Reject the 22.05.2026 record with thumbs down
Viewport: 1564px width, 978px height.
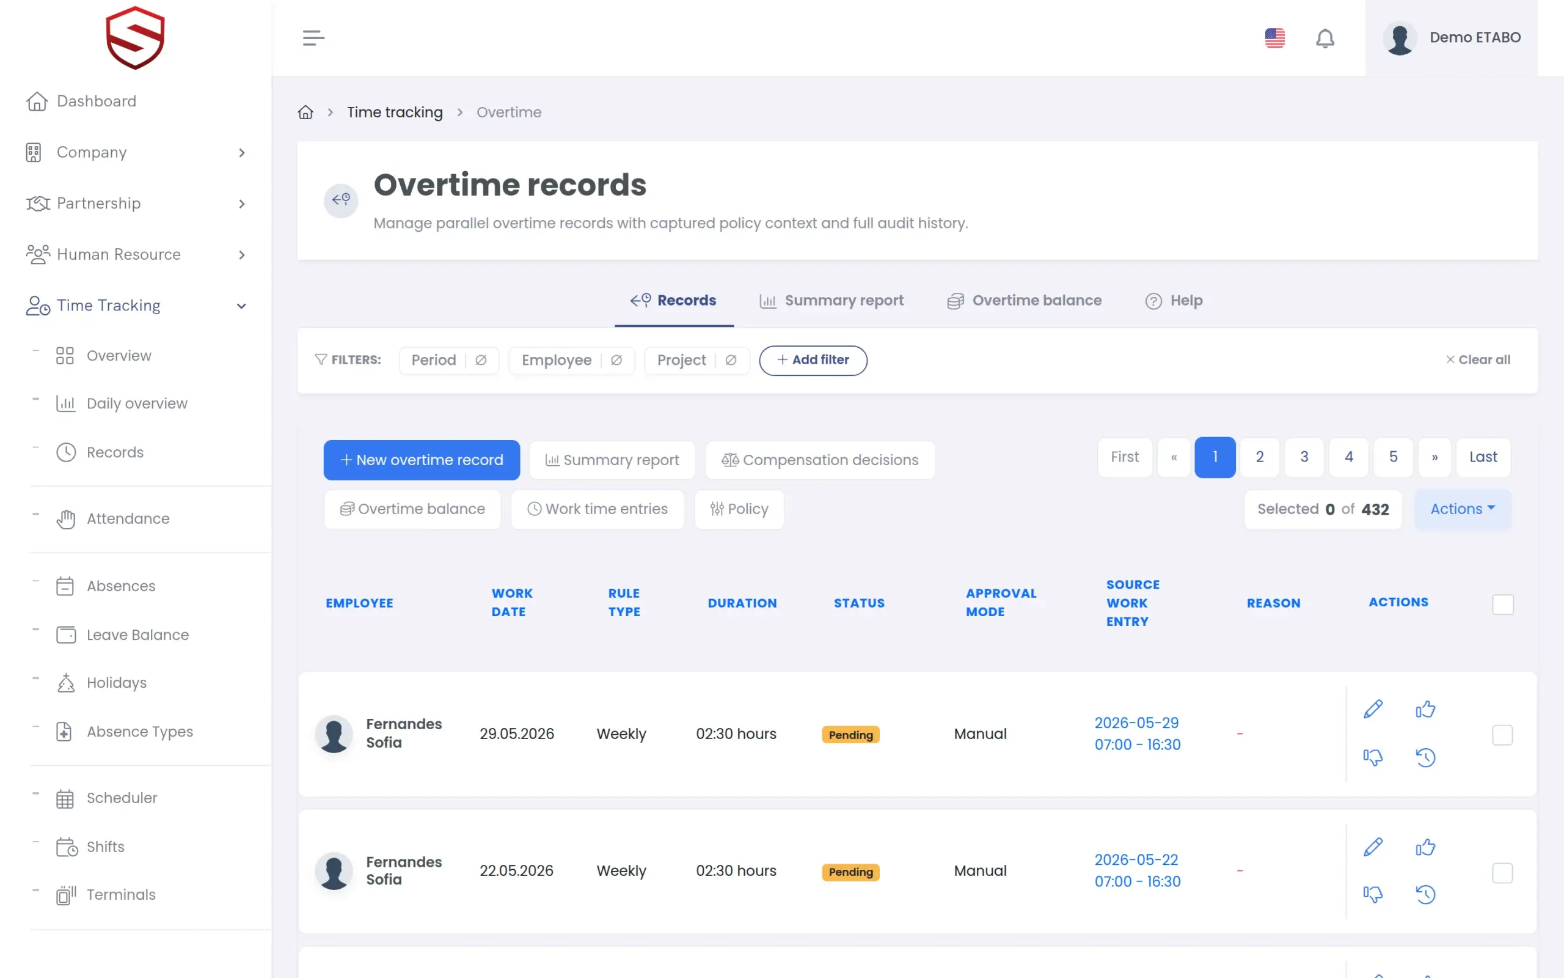tap(1373, 894)
